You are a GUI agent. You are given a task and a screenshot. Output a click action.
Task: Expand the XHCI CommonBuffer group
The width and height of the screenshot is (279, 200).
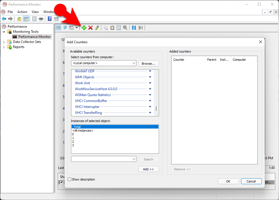pos(150,101)
